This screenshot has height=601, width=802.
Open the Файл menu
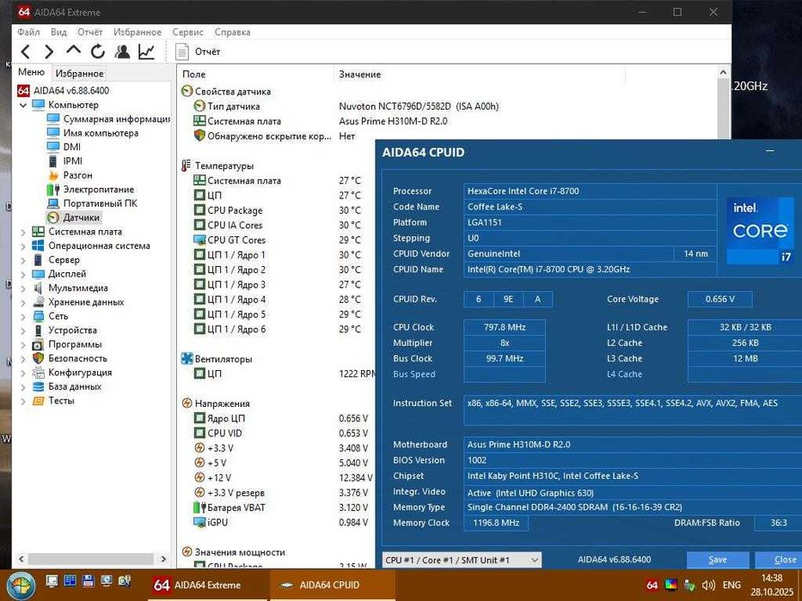[x=28, y=32]
